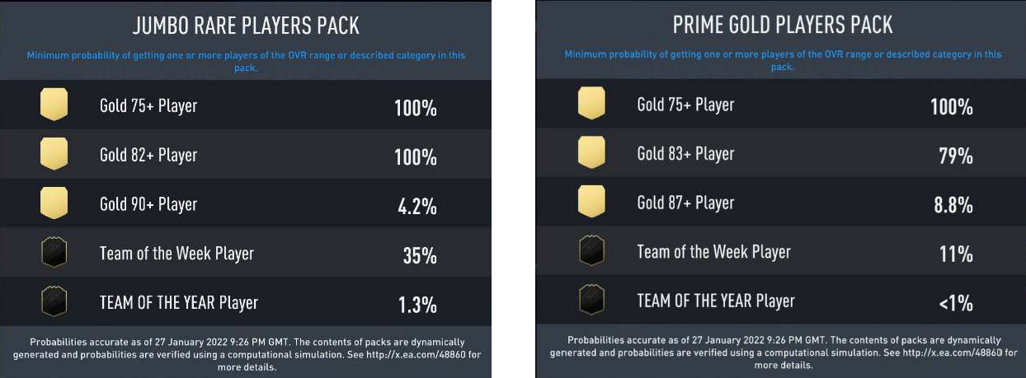The height and width of the screenshot is (378, 1026).
Task: Click gold card icon for Gold 75+ in Prime Gold pack
Action: (591, 105)
